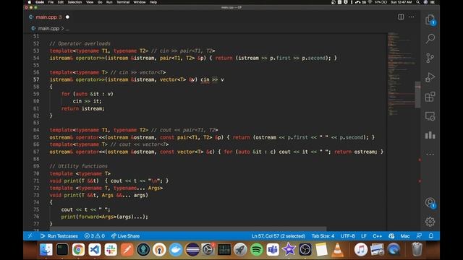The width and height of the screenshot is (463, 260).
Task: Click the clock showing Sun 12:47 AM
Action: (x=401, y=2)
